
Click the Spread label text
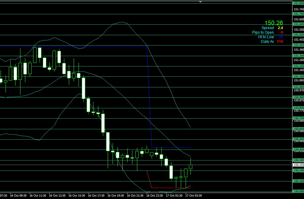[x=268, y=28]
